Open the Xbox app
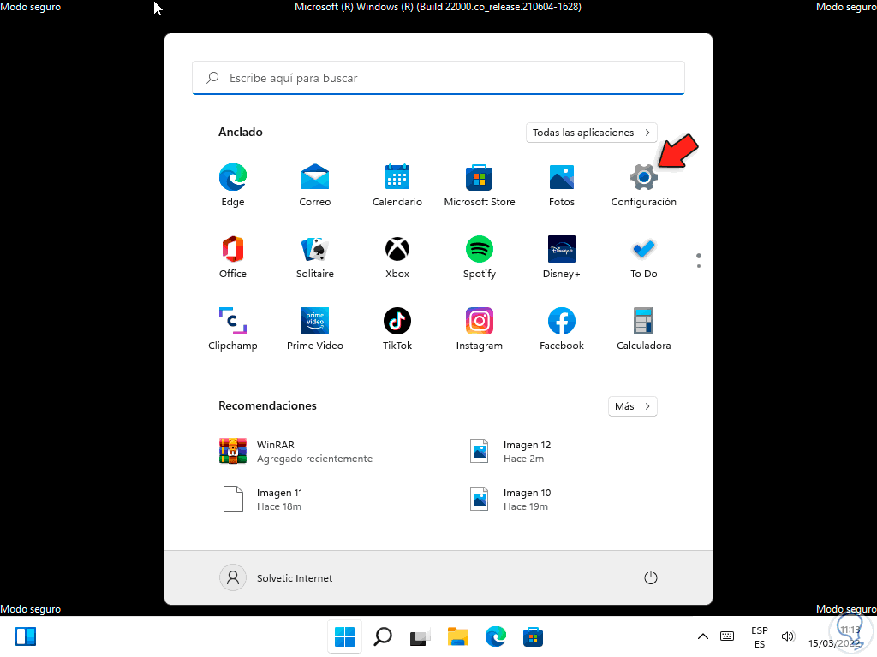877x657 pixels. (397, 257)
